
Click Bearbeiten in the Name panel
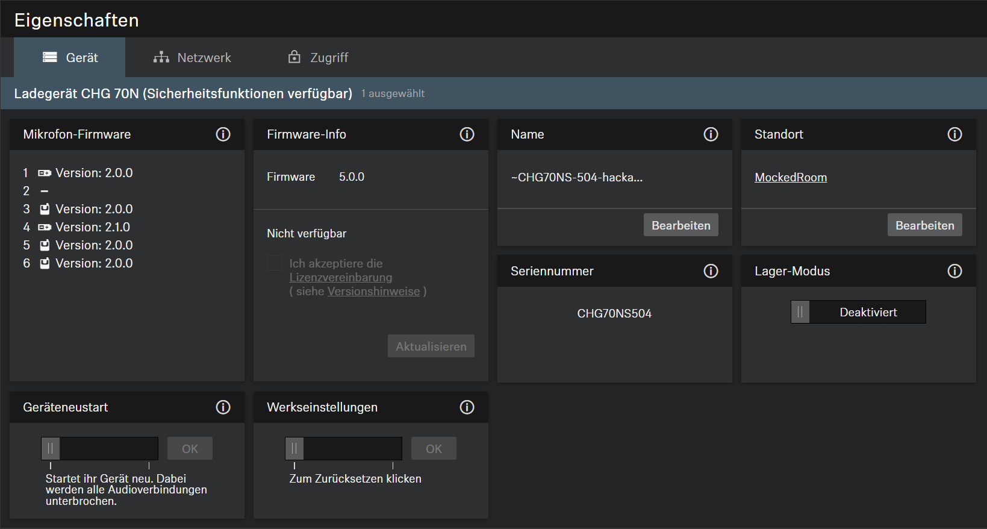point(680,225)
